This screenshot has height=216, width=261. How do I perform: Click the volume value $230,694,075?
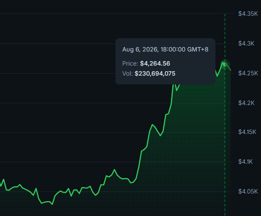coord(155,74)
